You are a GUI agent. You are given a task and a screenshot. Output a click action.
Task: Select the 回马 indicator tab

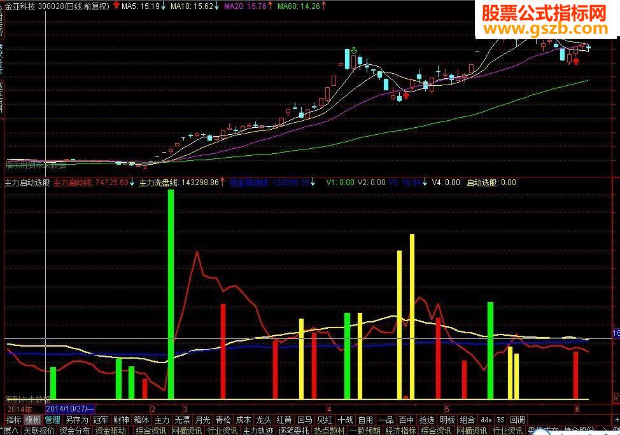pos(304,420)
